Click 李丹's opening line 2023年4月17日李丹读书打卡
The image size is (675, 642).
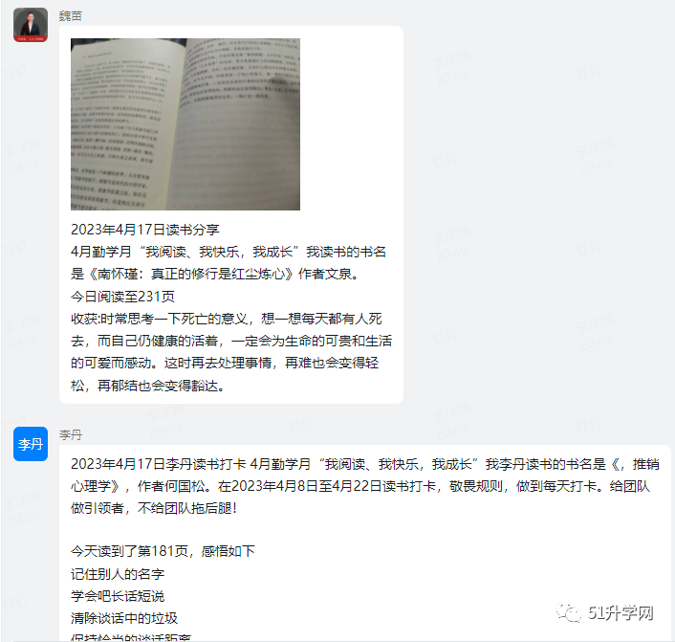coord(158,464)
